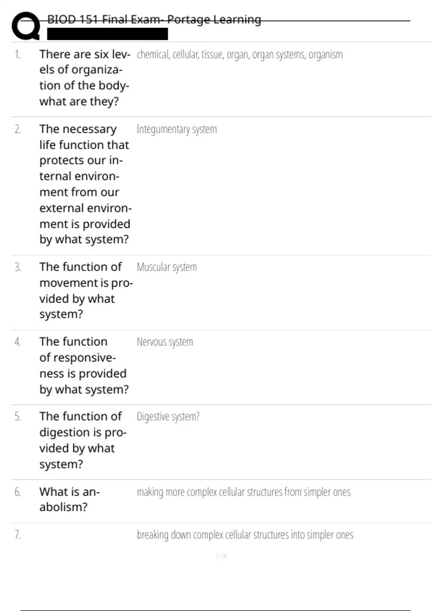Select the six levels of organization question
The image size is (431, 611).
84,78
